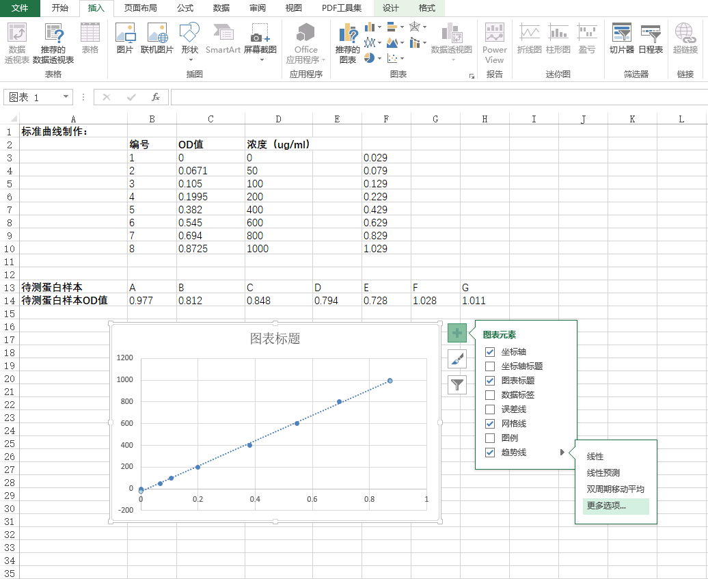The height and width of the screenshot is (579, 708).
Task: Click the insert function fx icon
Action: (156, 97)
